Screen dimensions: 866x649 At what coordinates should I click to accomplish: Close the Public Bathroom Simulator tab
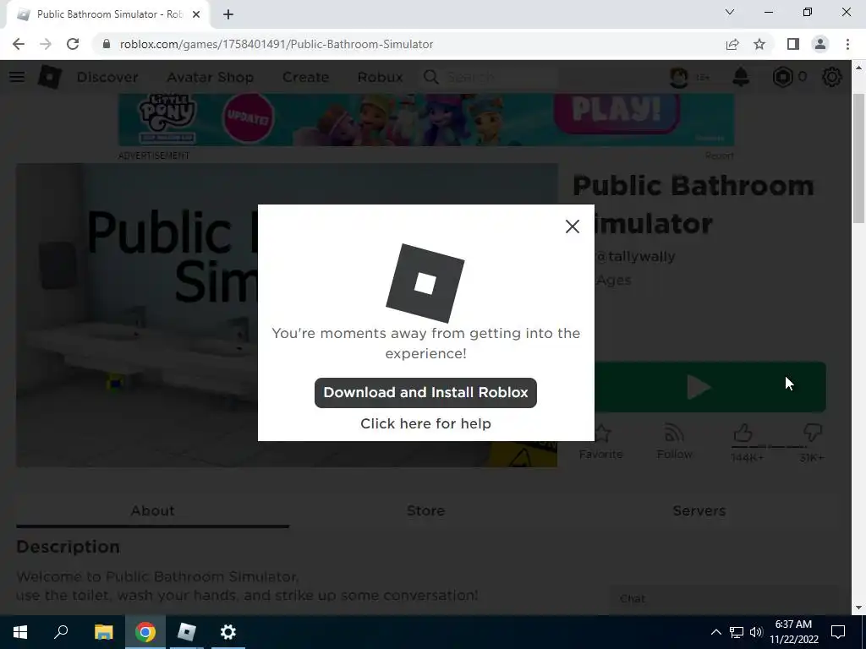tap(196, 14)
